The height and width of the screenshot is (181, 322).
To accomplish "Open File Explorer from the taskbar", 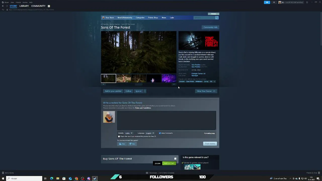I will (x=58, y=178).
